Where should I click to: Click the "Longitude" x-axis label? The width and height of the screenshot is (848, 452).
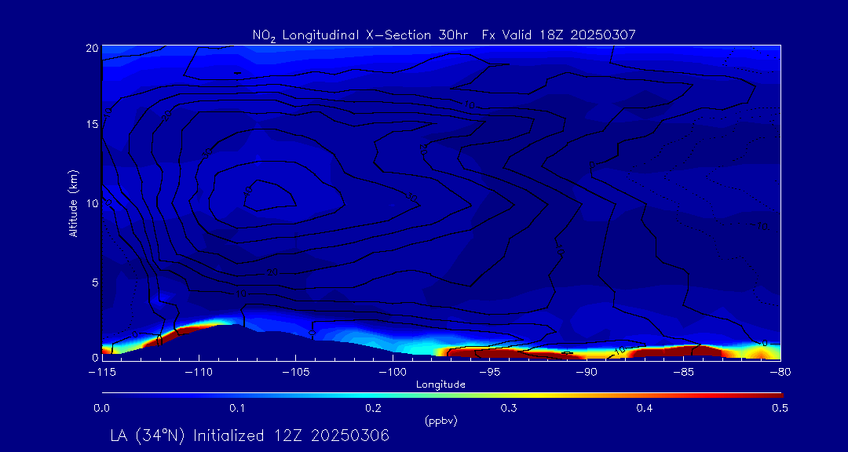[x=440, y=385]
